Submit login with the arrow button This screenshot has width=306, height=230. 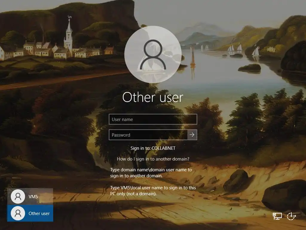point(192,135)
